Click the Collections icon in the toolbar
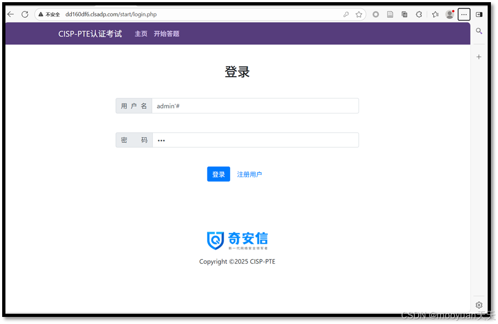Screen dimensions: 498x324 404,14
